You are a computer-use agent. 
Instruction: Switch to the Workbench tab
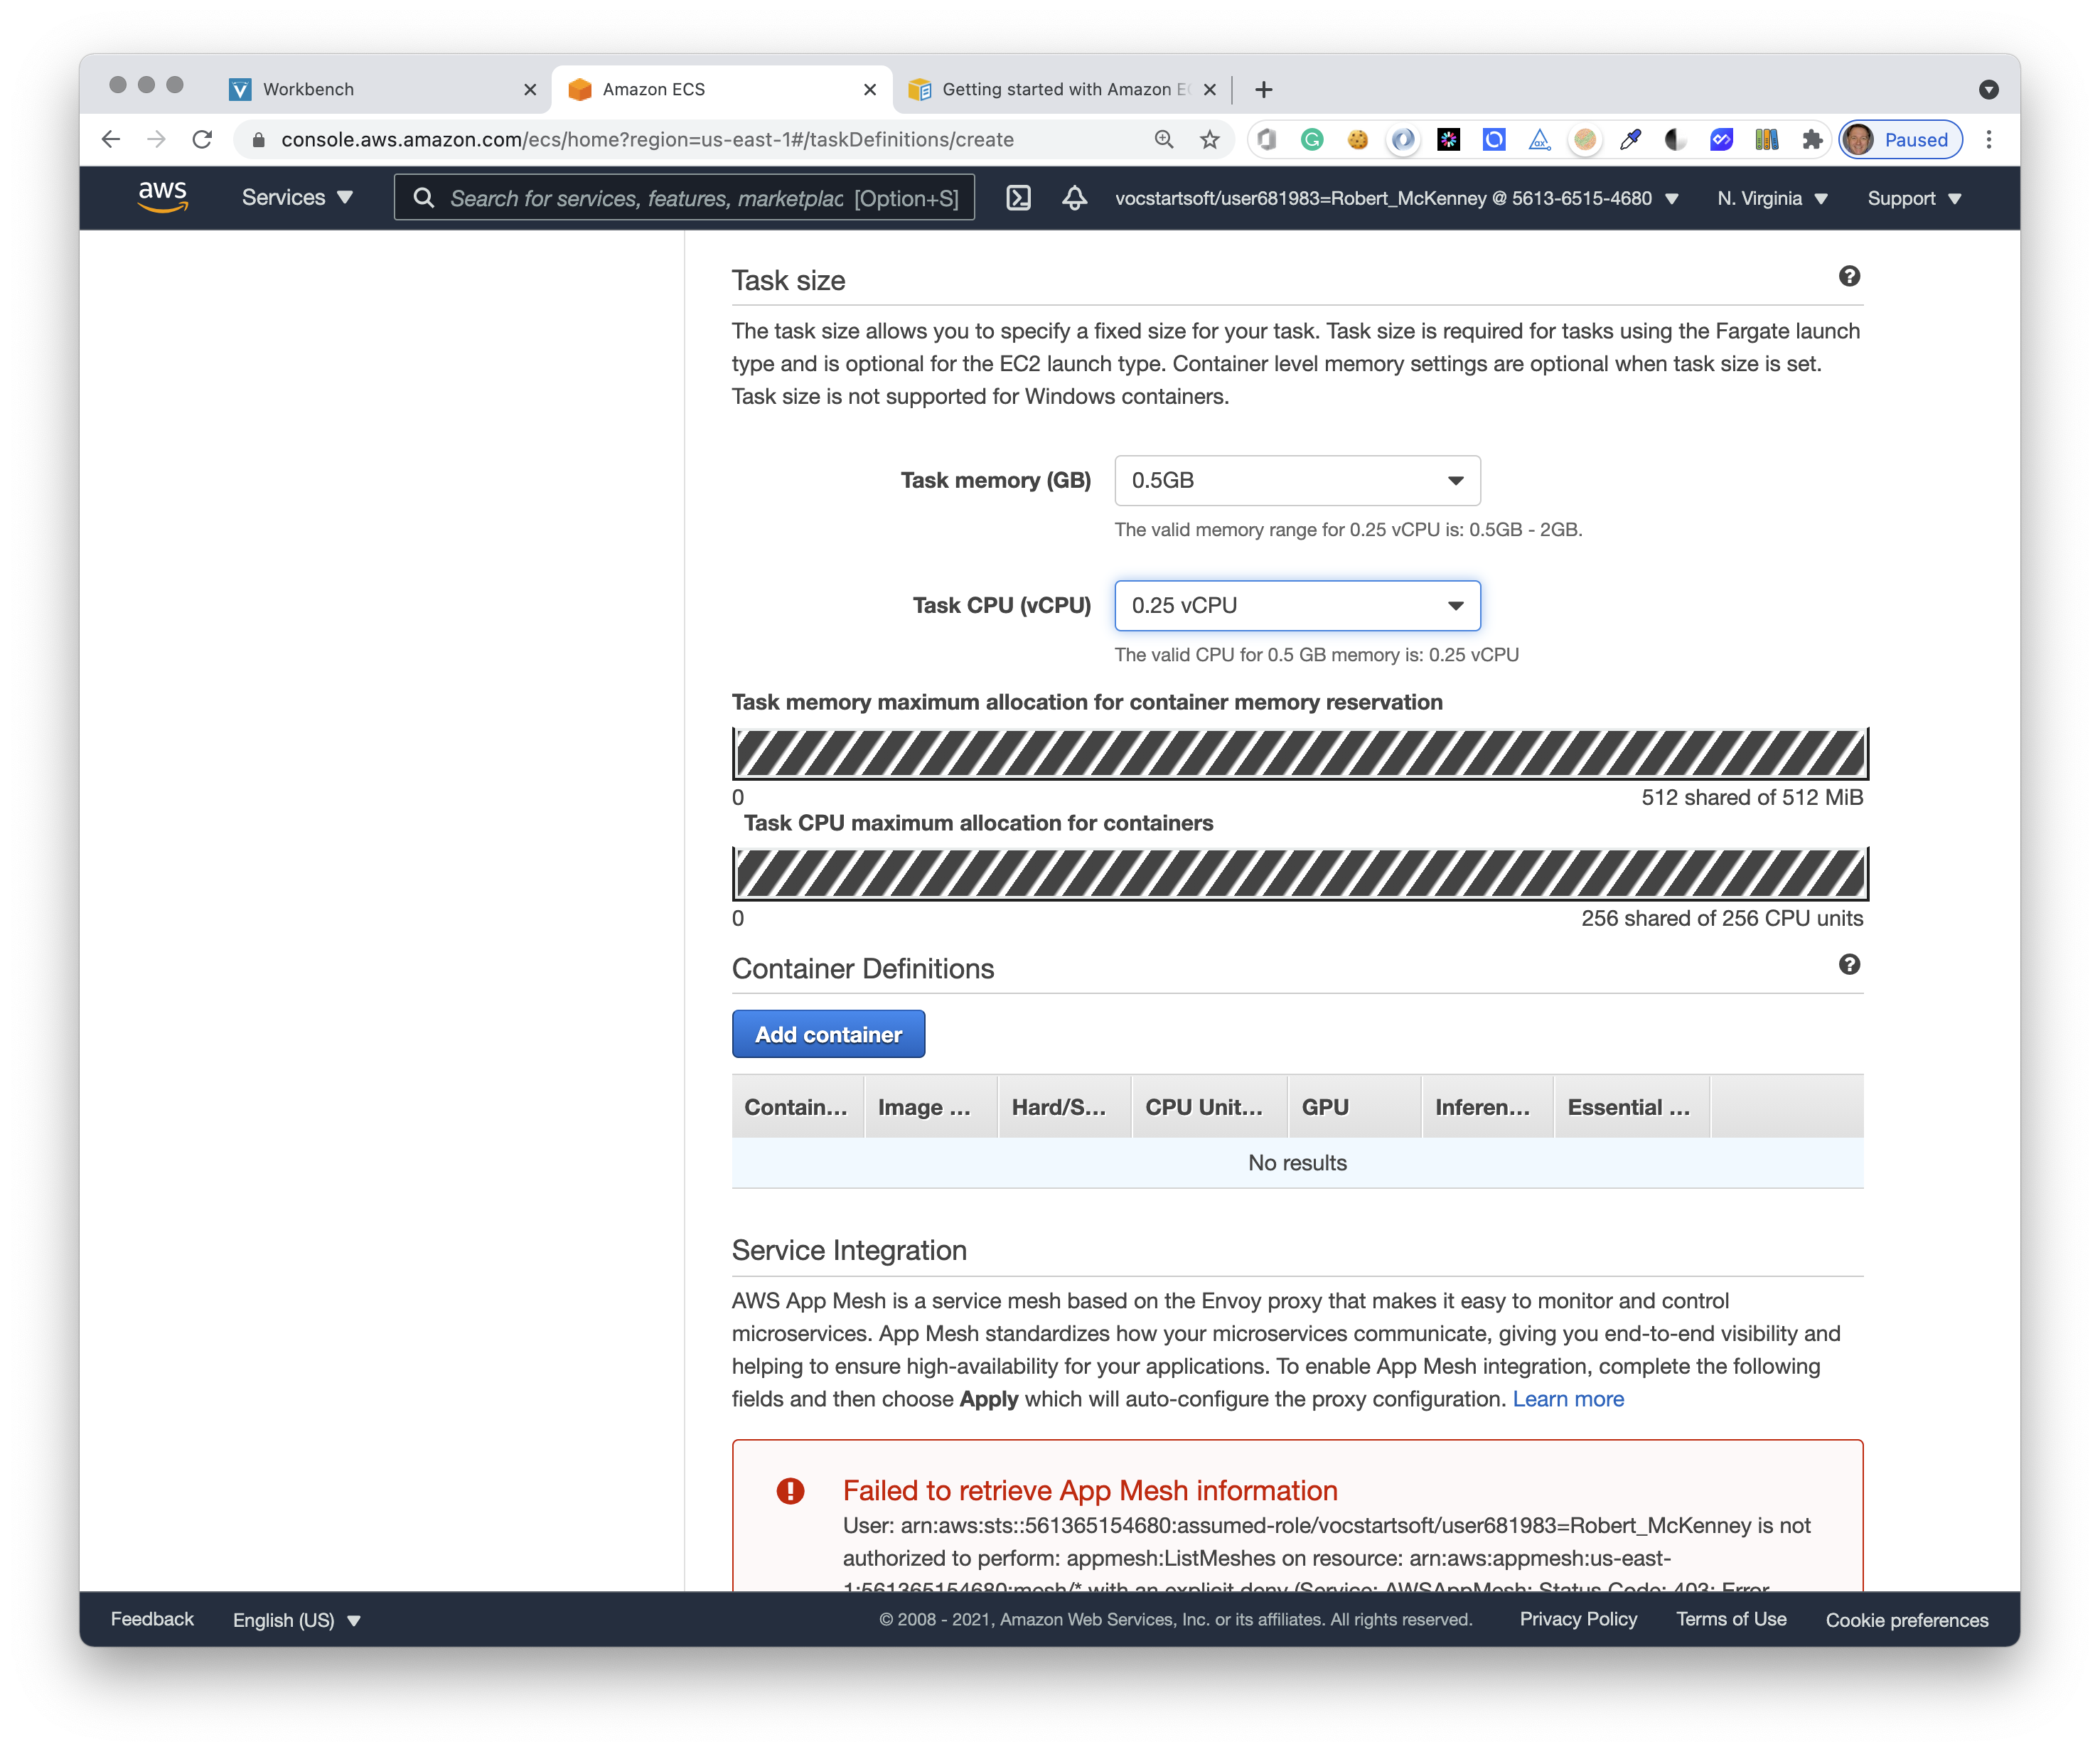380,90
